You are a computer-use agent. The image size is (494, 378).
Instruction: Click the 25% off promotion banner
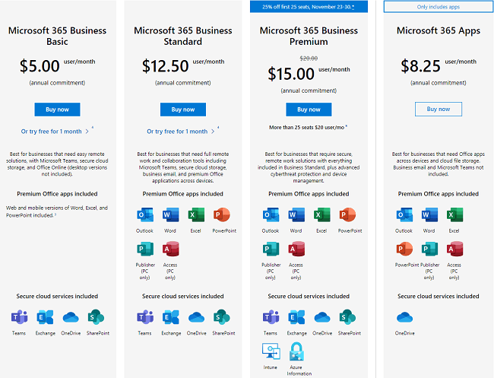pyautogui.click(x=309, y=7)
